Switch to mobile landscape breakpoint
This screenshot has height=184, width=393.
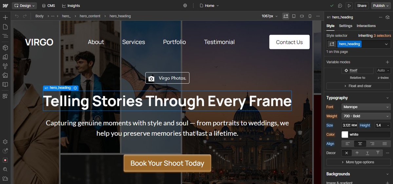point(302,16)
